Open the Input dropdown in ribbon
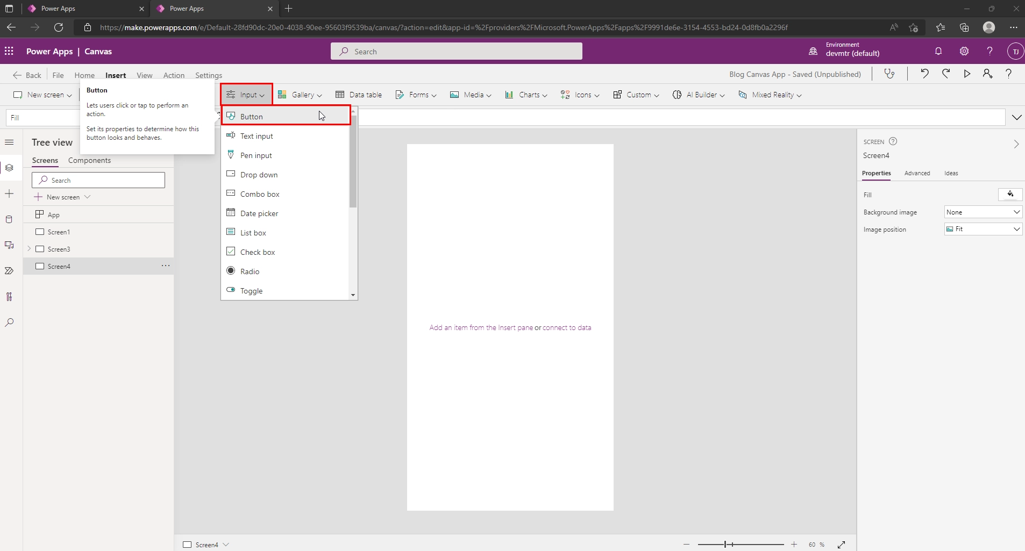 tap(246, 95)
